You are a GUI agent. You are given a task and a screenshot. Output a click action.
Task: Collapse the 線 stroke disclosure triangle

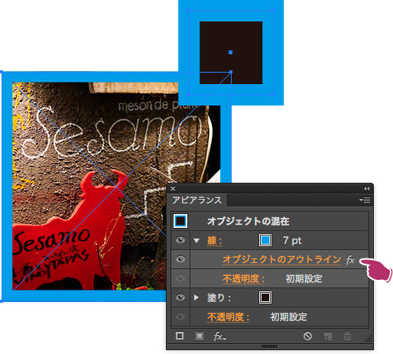tap(196, 241)
